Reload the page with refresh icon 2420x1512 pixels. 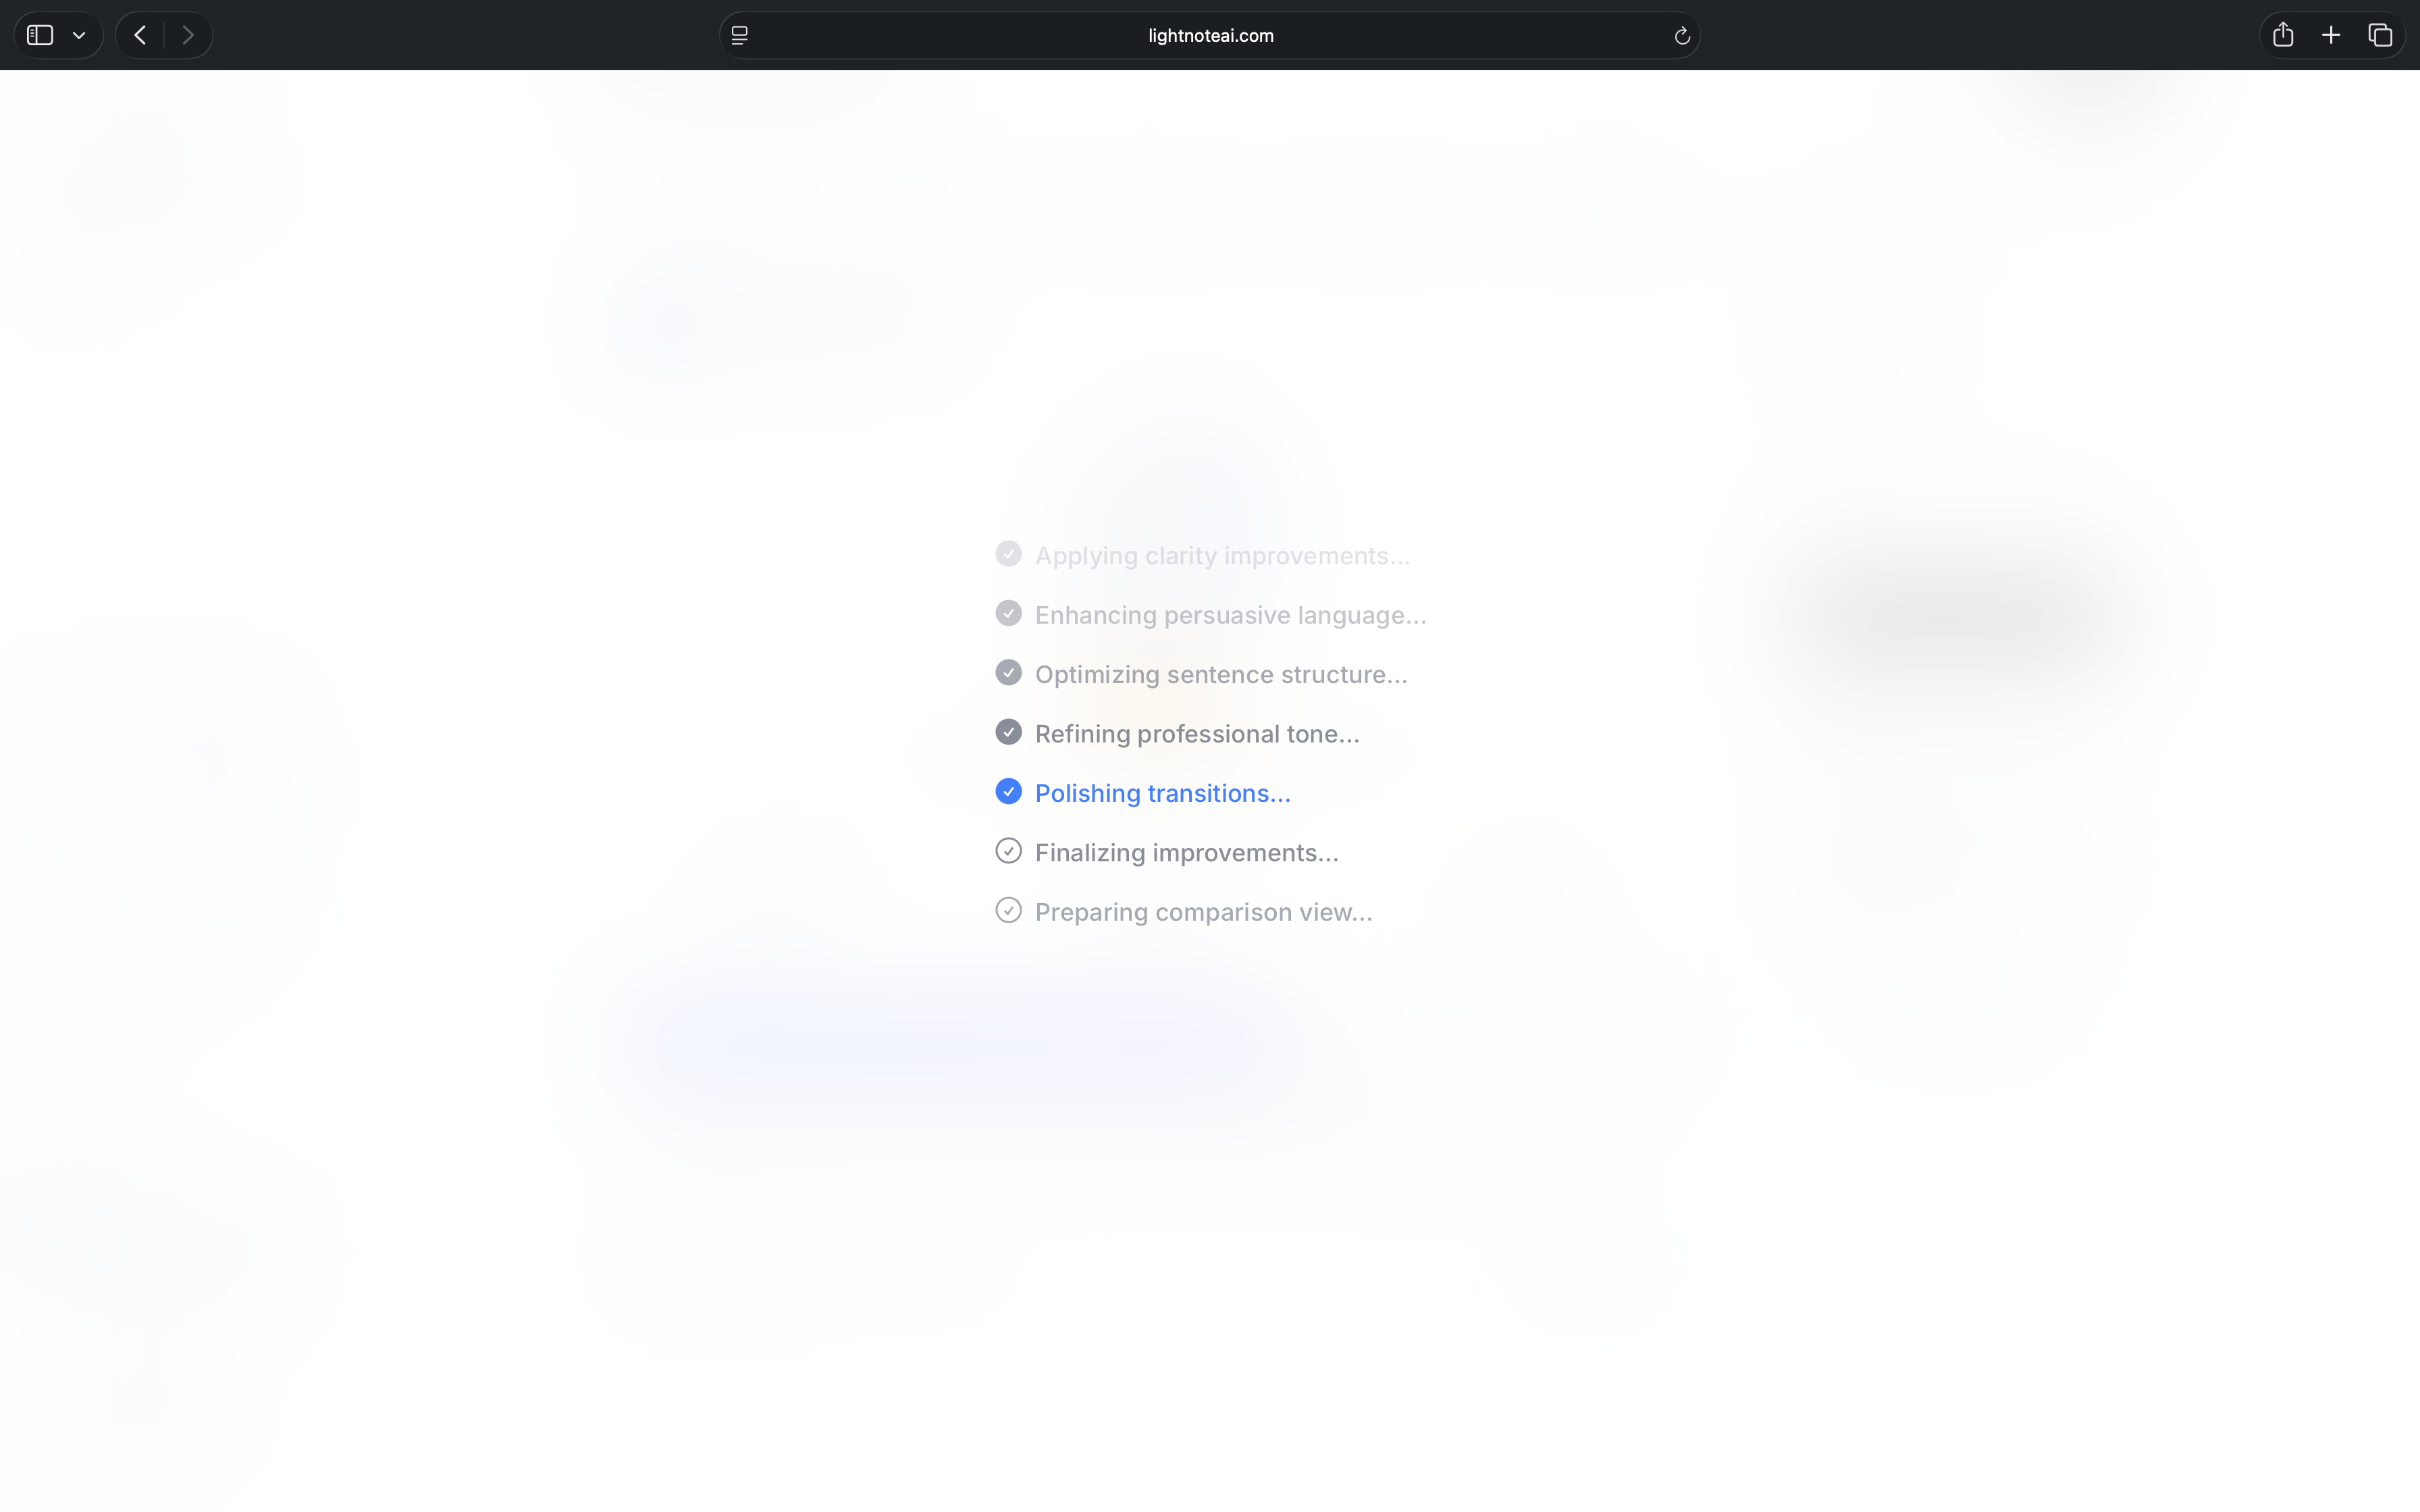click(x=1681, y=36)
